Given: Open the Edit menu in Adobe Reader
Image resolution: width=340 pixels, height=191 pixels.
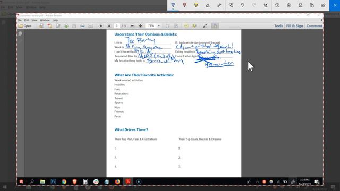Looking at the screenshot, I should pyautogui.click(x=27, y=20).
